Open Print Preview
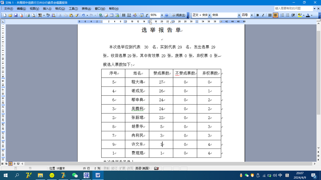The height and width of the screenshot is (180, 321). click(33, 15)
